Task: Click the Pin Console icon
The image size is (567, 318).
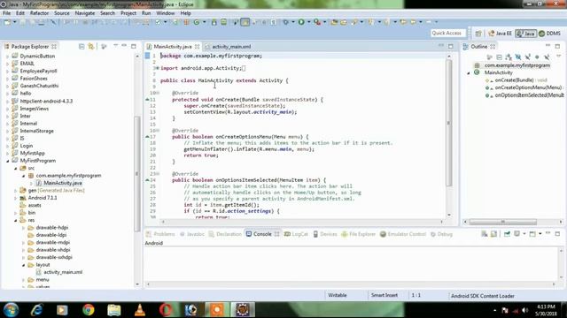Action: (507, 234)
